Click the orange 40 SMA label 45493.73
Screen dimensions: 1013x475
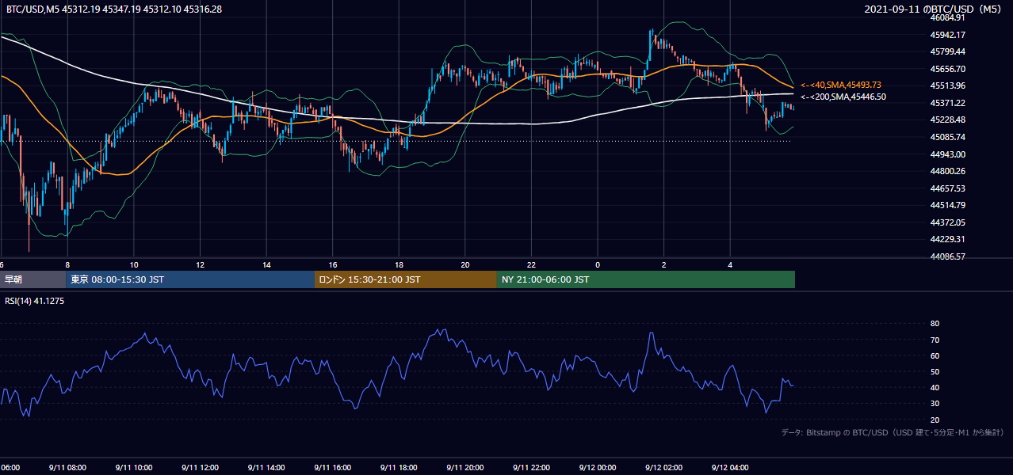click(x=841, y=85)
